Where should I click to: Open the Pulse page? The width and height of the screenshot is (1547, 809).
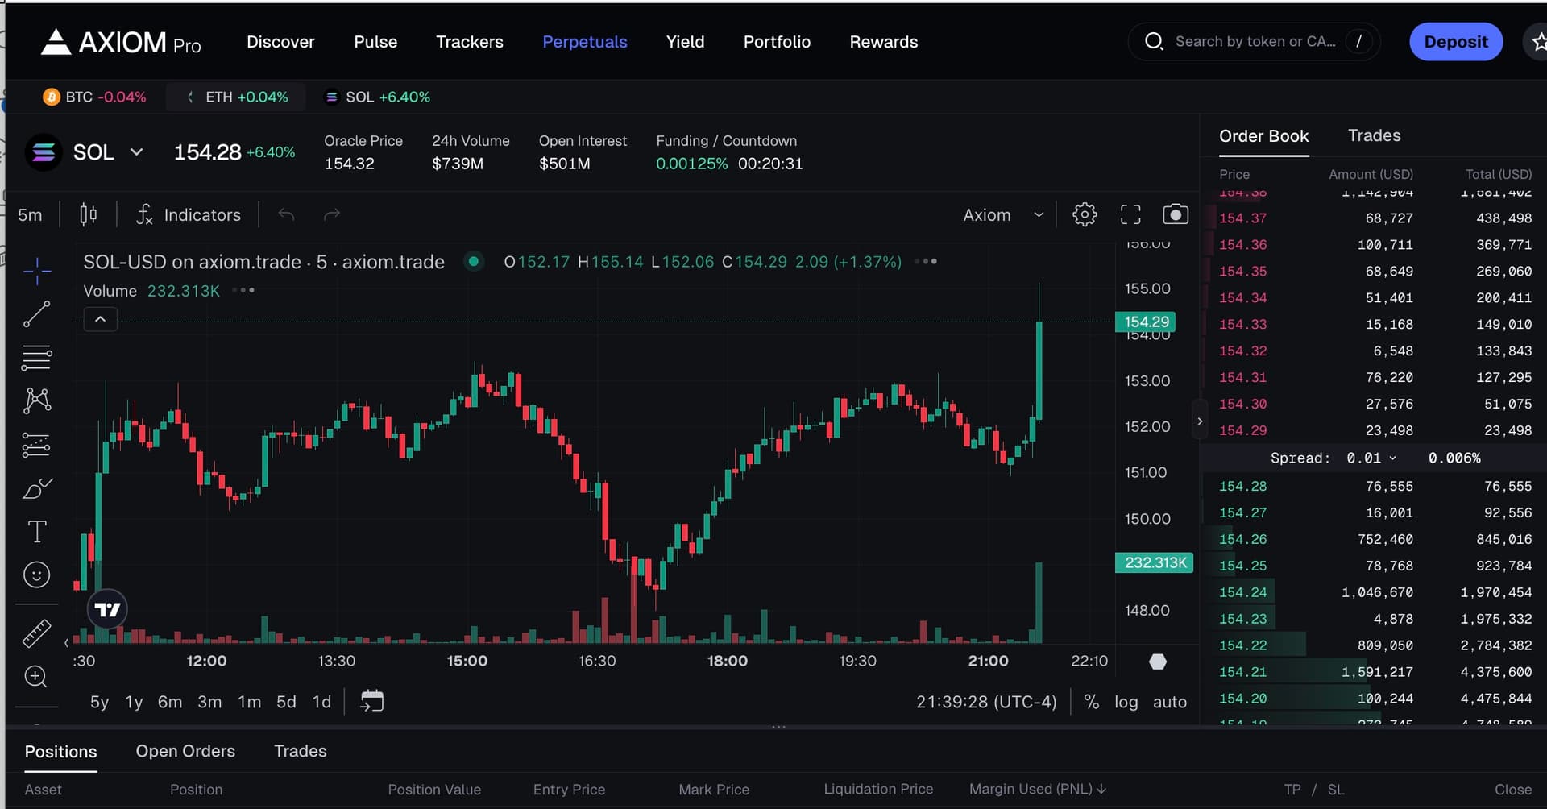(x=375, y=42)
